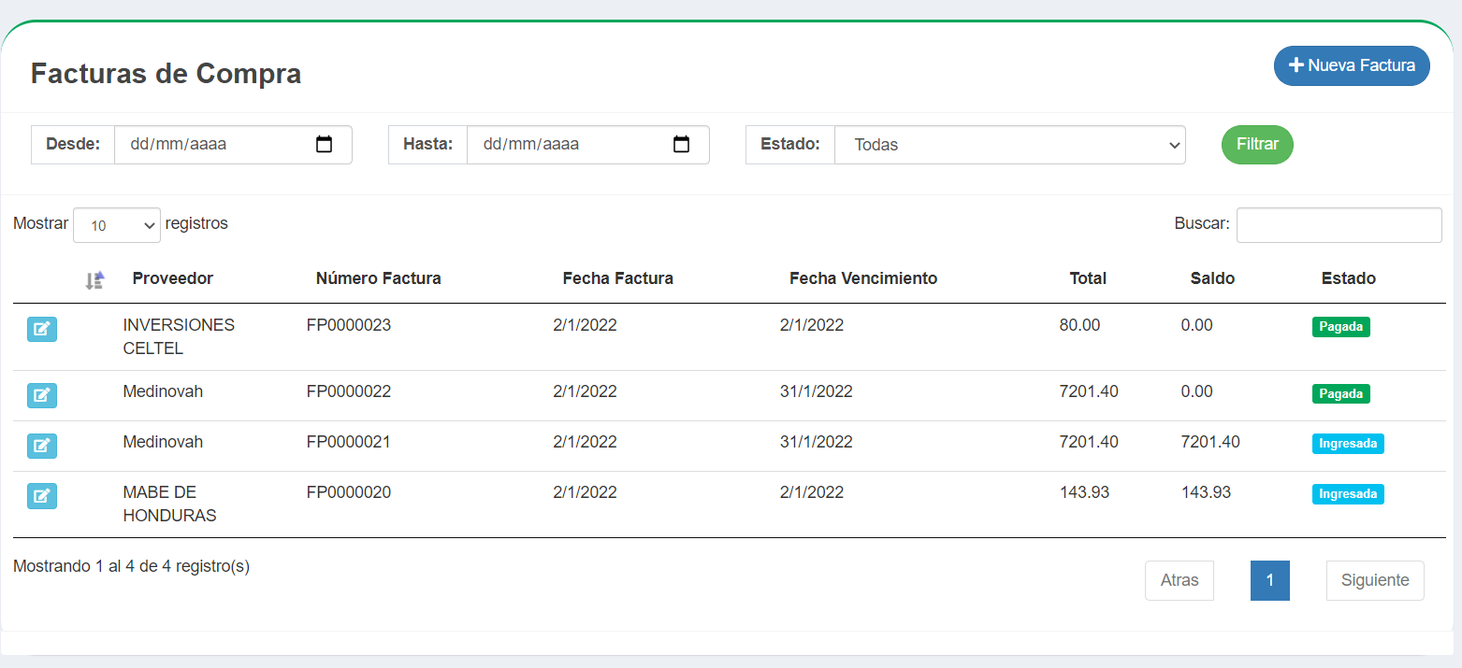
Task: Click the edit icon for MABE DE HONDURAS invoice
Action: coord(41,496)
